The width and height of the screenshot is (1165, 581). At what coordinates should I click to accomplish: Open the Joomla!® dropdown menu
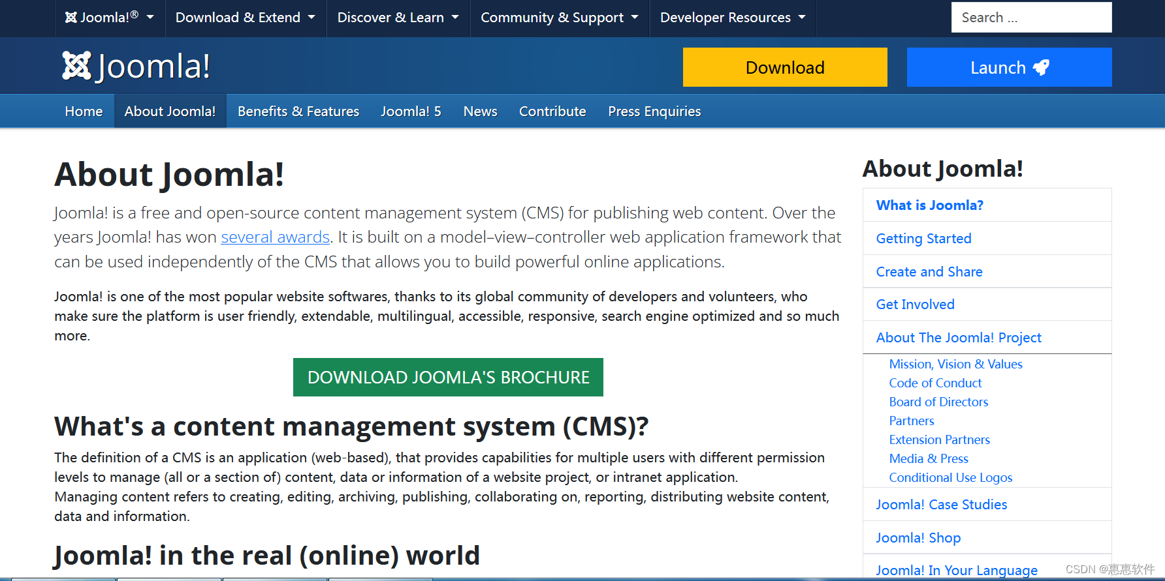[110, 18]
